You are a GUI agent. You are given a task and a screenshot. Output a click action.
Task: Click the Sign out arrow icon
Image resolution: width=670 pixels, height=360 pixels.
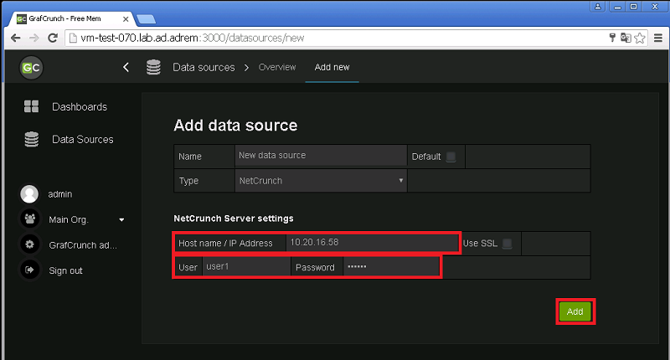click(29, 270)
